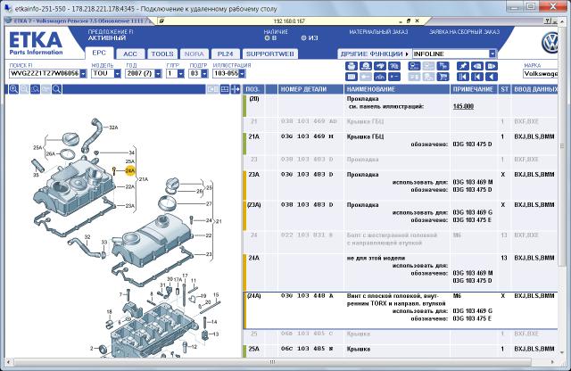571x371 pixels.
Task: Select the 'ИЗ' availability radio button
Action: [303, 37]
